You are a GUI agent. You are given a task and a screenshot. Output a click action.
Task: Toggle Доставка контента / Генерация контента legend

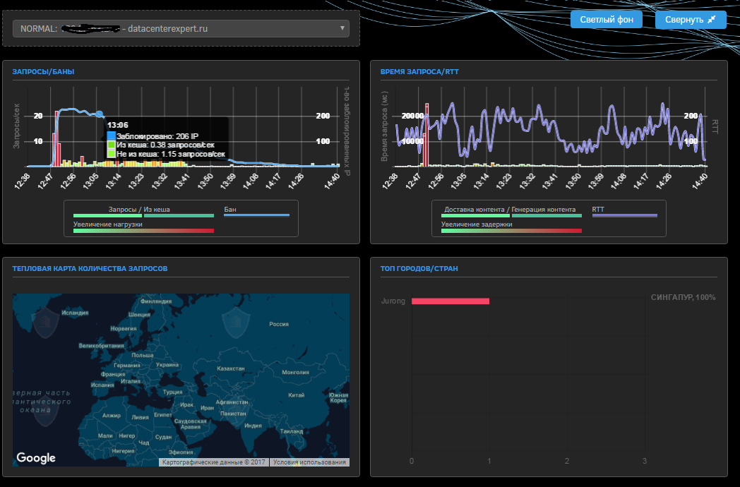coord(511,212)
